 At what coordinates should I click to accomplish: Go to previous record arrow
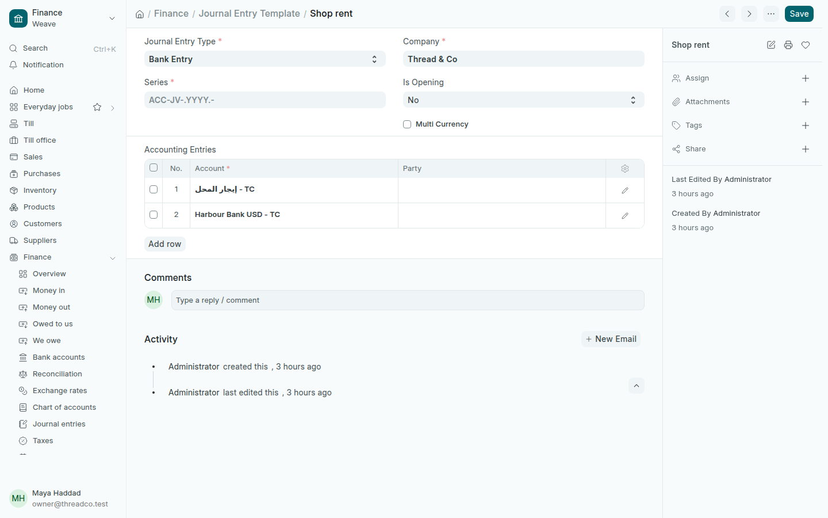click(727, 14)
